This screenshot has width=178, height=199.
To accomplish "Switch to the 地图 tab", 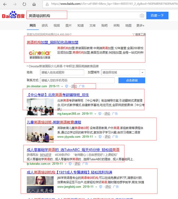I will (x=128, y=26).
